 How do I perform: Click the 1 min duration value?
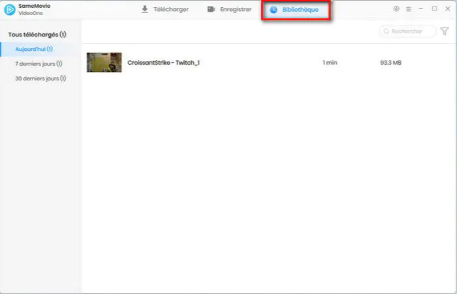click(x=330, y=63)
